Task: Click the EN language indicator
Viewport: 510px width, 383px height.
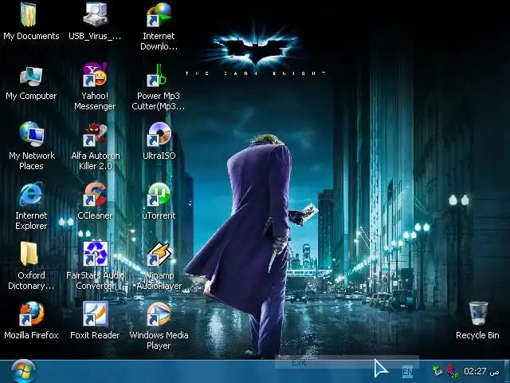Action: [x=407, y=372]
